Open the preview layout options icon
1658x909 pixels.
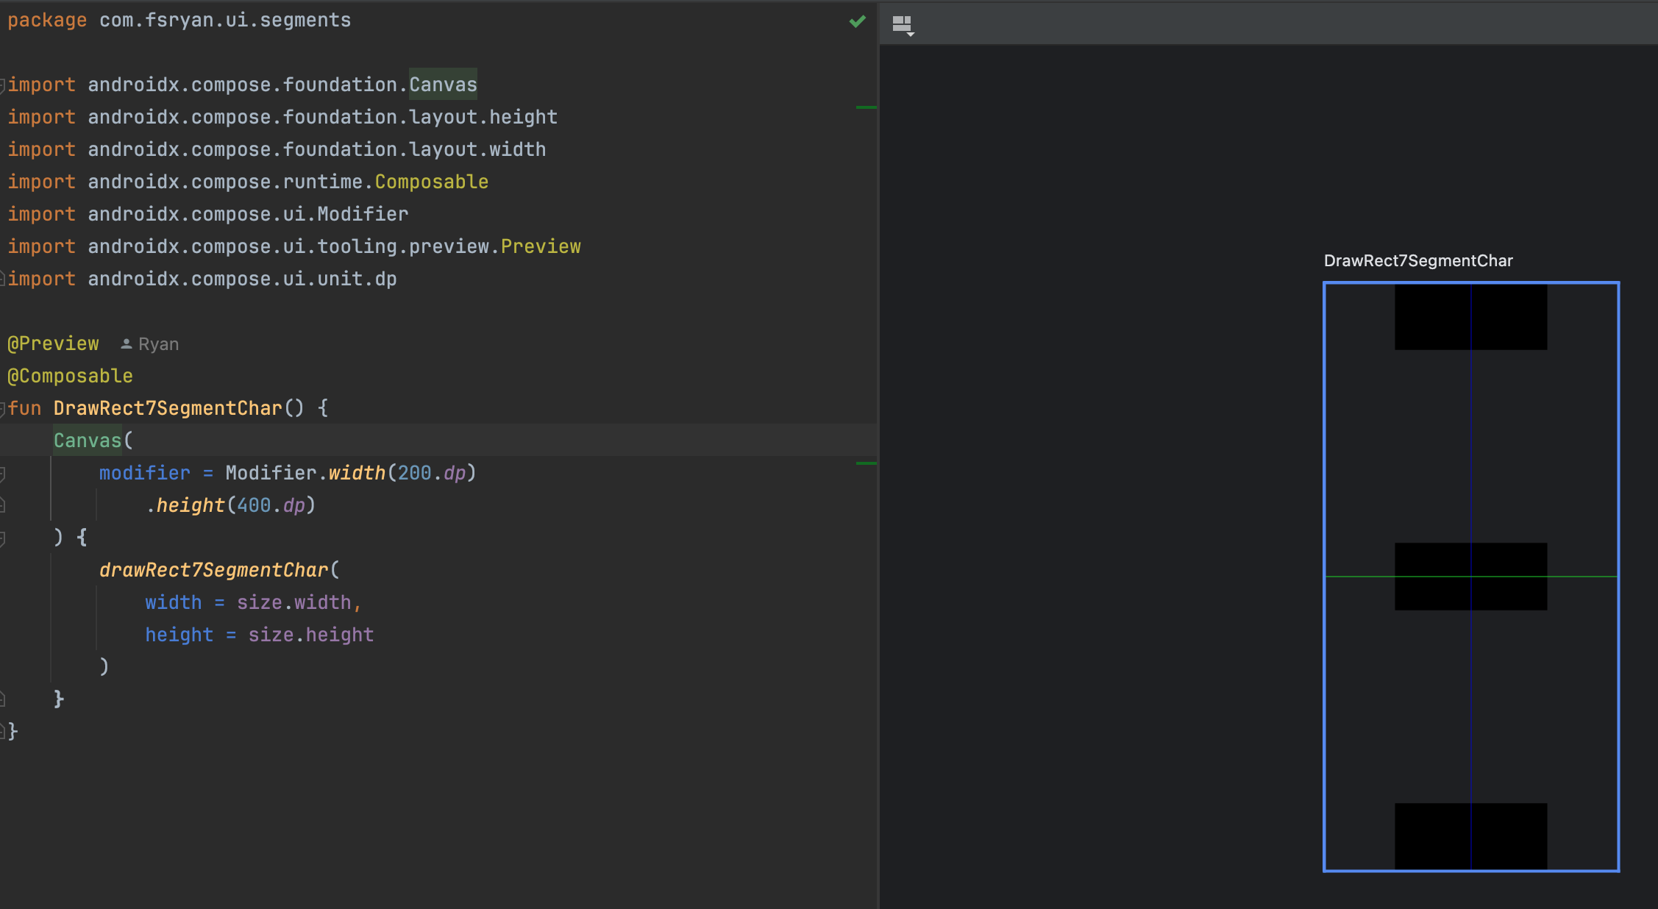tap(903, 25)
